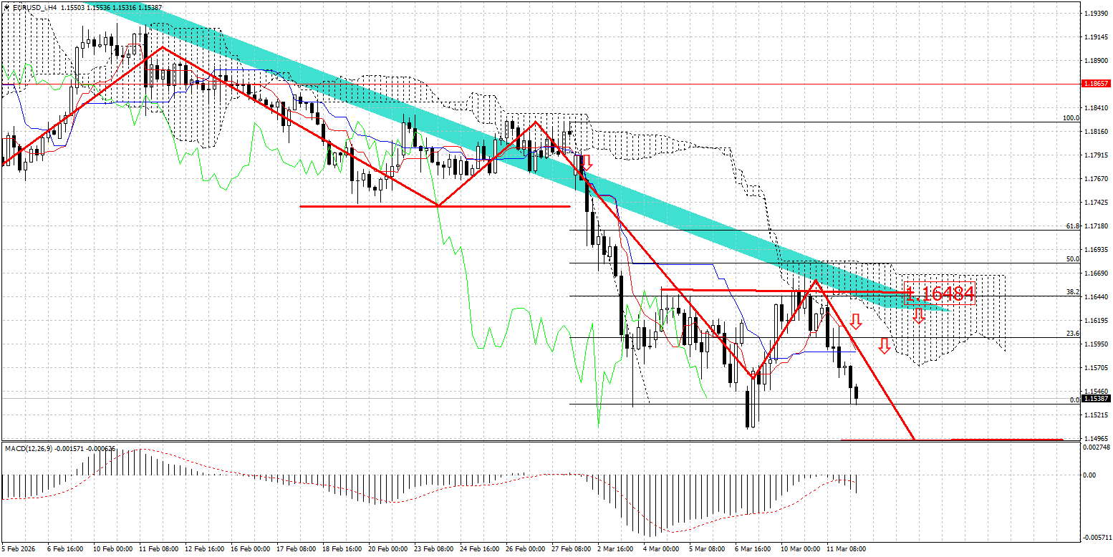The image size is (1113, 557).
Task: Select the 61.8 Fibonacci level label
Action: (1073, 226)
